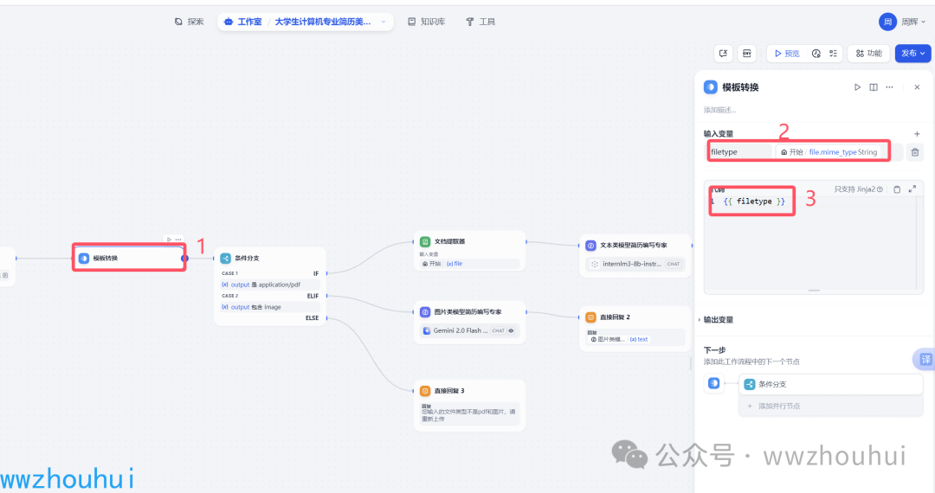
Task: Delete the filetype input variable
Action: (x=915, y=152)
